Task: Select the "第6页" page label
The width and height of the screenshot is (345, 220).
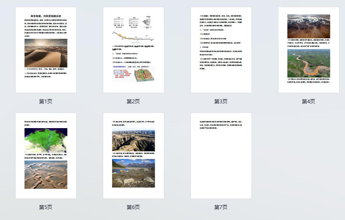Action: pyautogui.click(x=133, y=207)
